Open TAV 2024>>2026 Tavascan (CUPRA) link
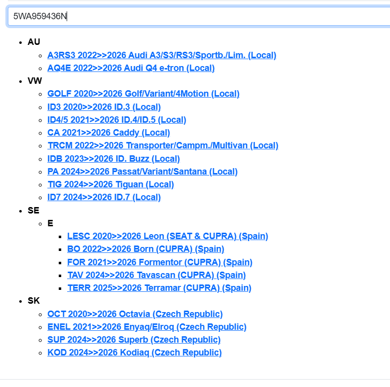The image size is (390, 387). point(156,275)
